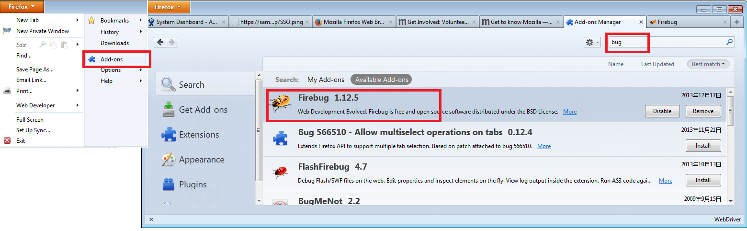747x231 pixels.
Task: Click the Add-ons puzzle piece icon in menu
Action: 91,59
